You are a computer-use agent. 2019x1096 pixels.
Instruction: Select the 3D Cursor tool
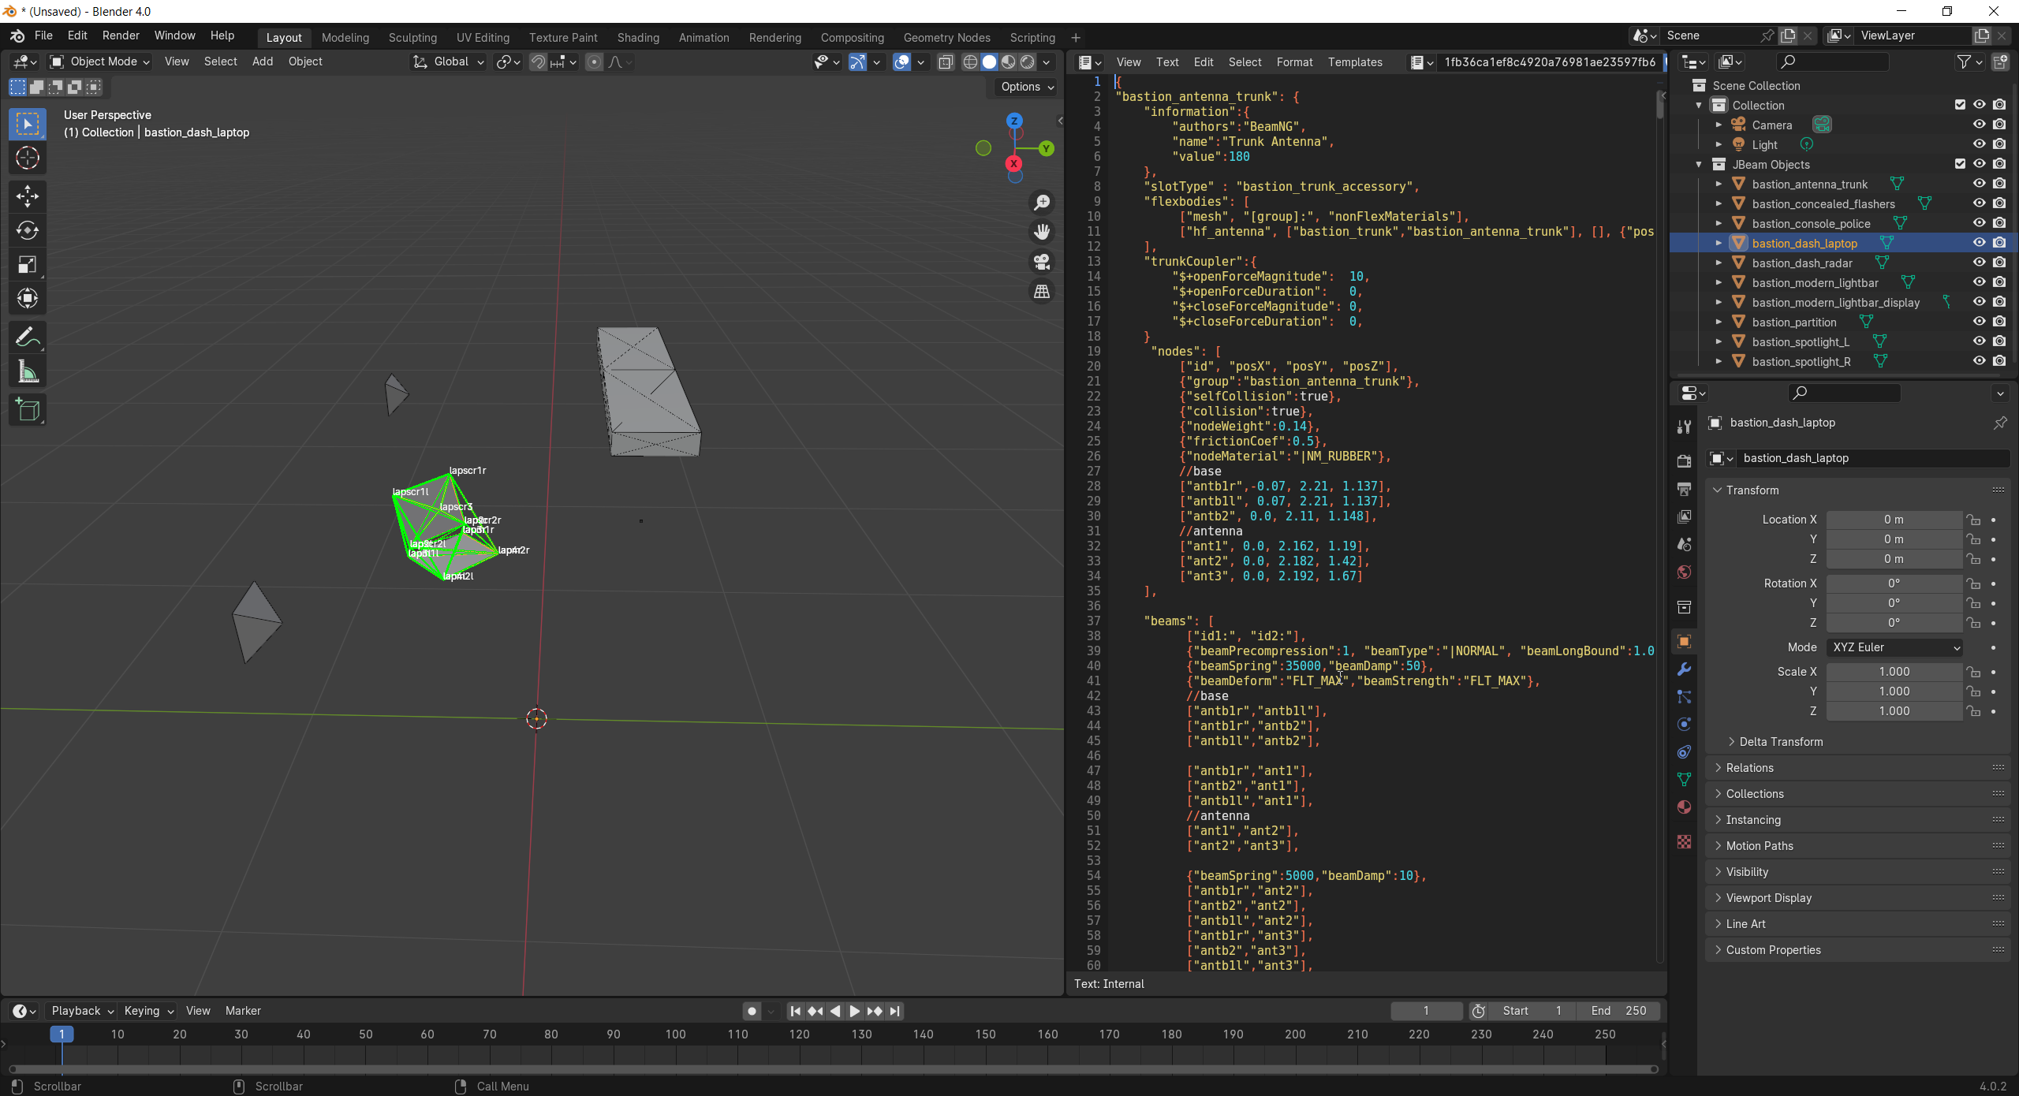click(x=28, y=158)
